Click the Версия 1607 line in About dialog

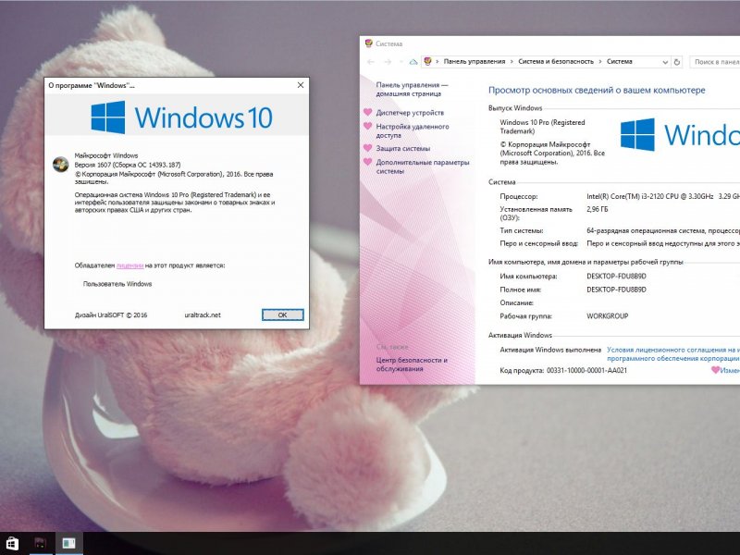pos(128,165)
